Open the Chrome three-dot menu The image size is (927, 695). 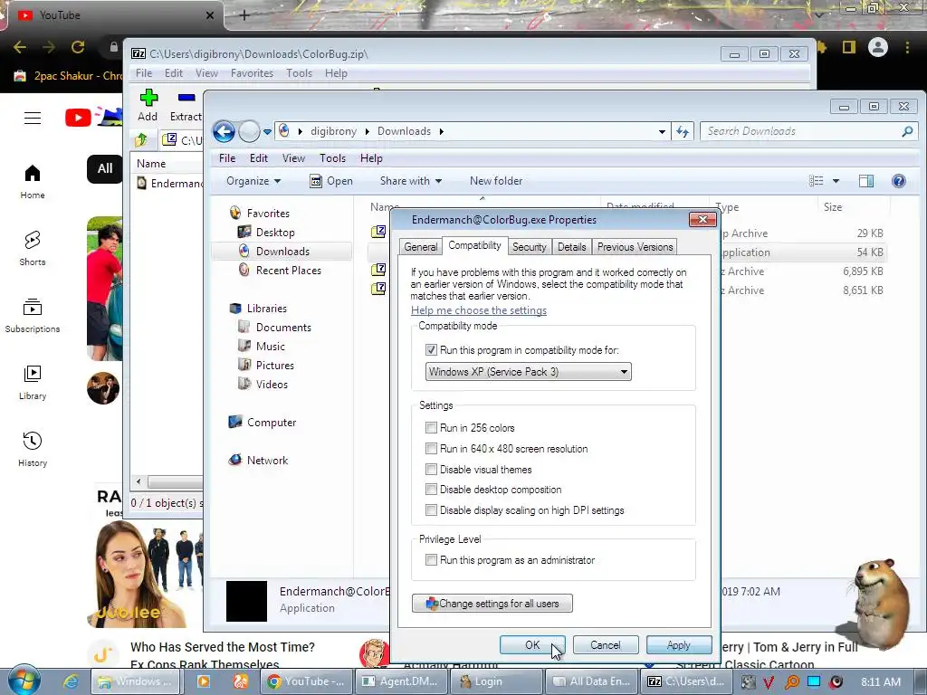[907, 47]
